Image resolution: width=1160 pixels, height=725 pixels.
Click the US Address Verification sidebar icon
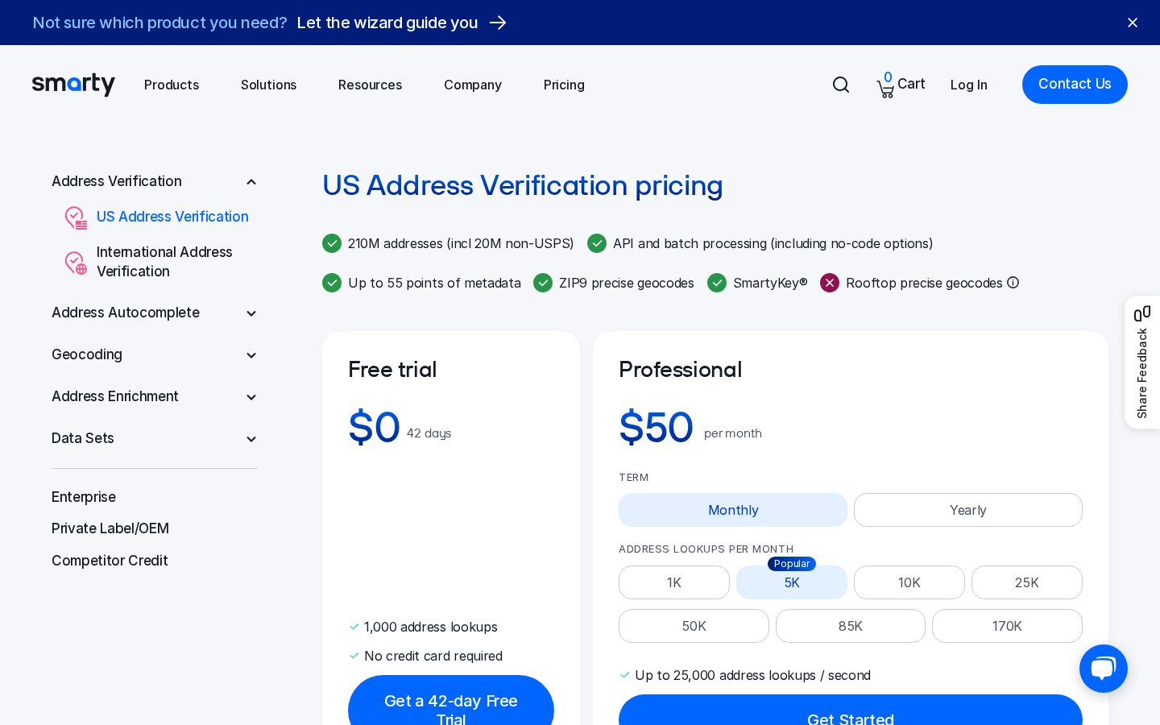76,217
